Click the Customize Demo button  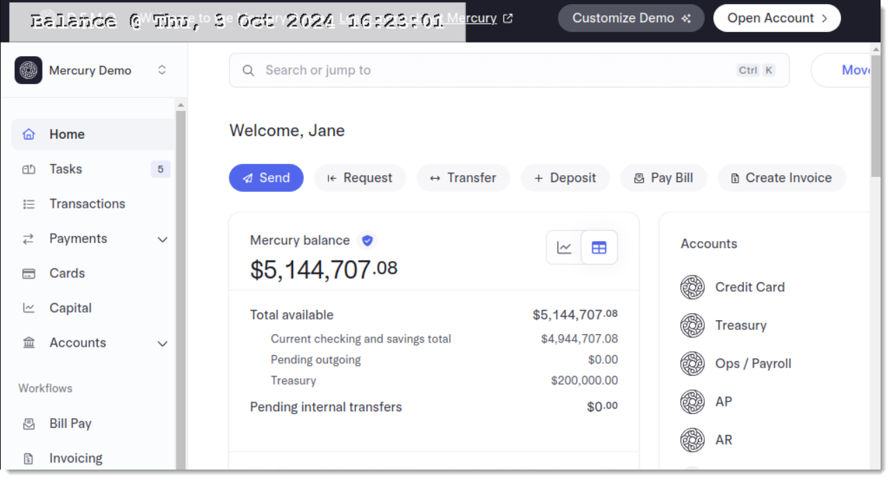[x=631, y=18]
